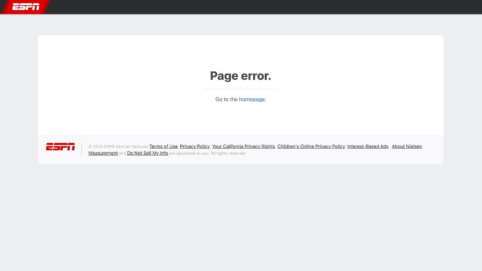Open Interest-Based Ads link
482x271 pixels.
pyautogui.click(x=368, y=147)
